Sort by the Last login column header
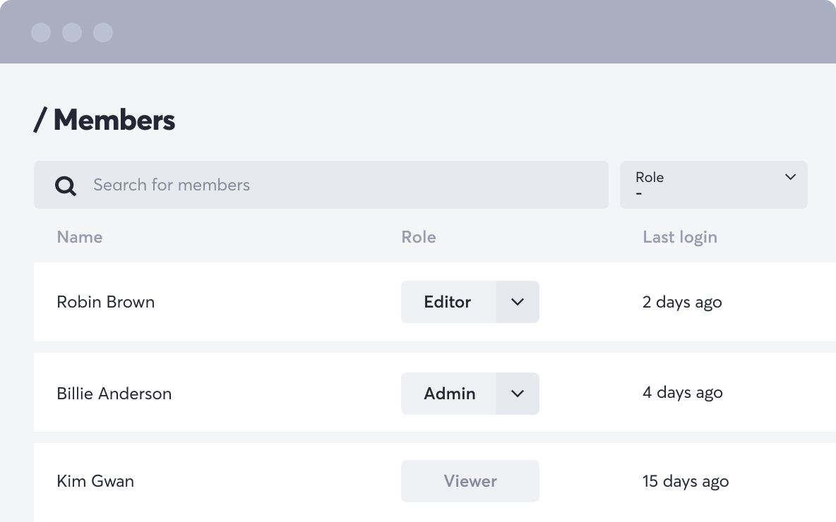Viewport: 836px width, 522px height. coord(680,238)
